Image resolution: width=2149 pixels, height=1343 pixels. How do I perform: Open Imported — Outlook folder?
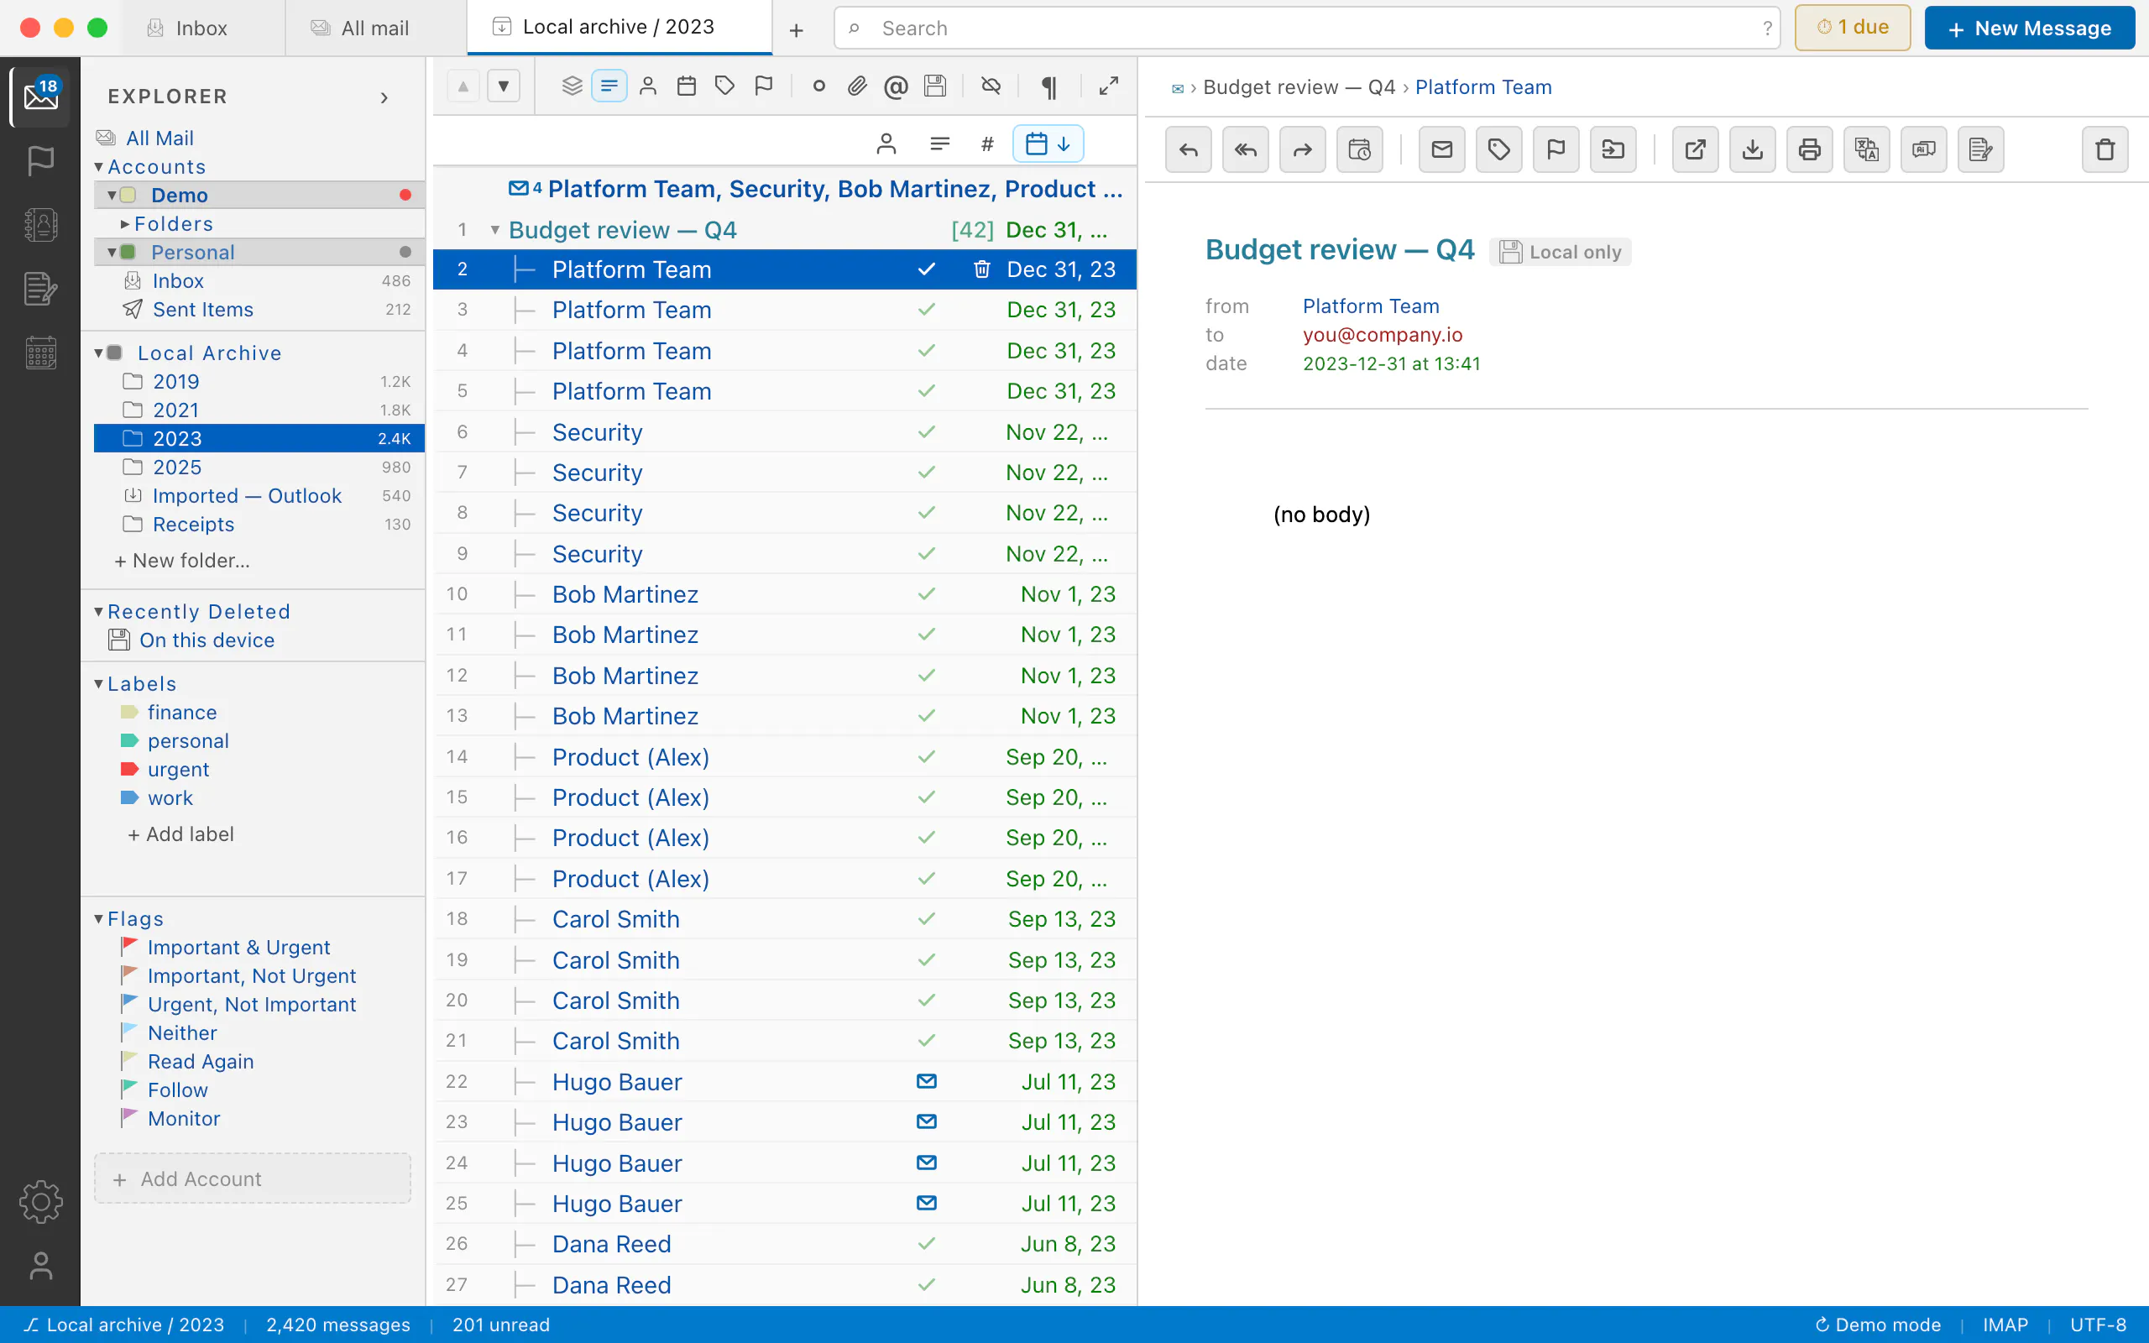(259, 495)
